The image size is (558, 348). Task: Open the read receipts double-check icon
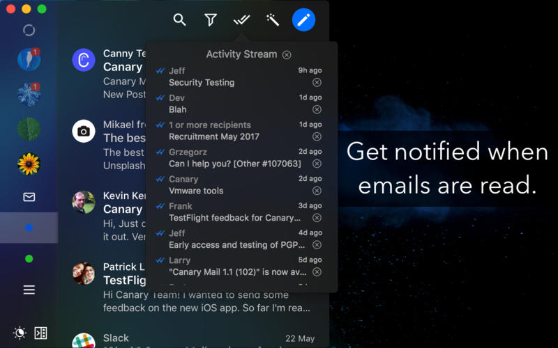(x=241, y=20)
